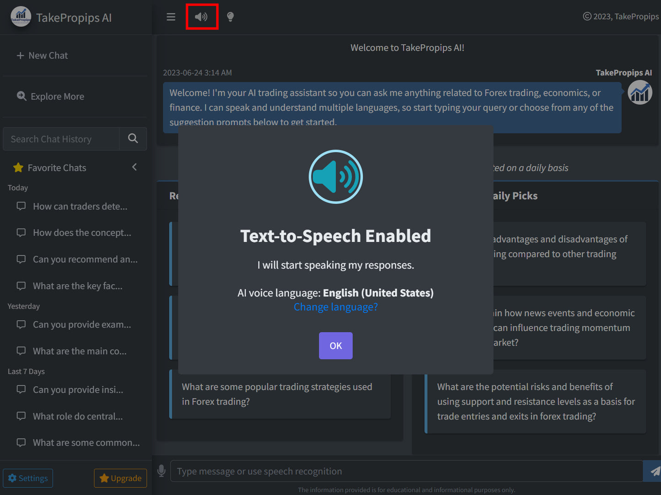The image size is (661, 495).
Task: Click the TakePropips AI logo
Action: [21, 17]
